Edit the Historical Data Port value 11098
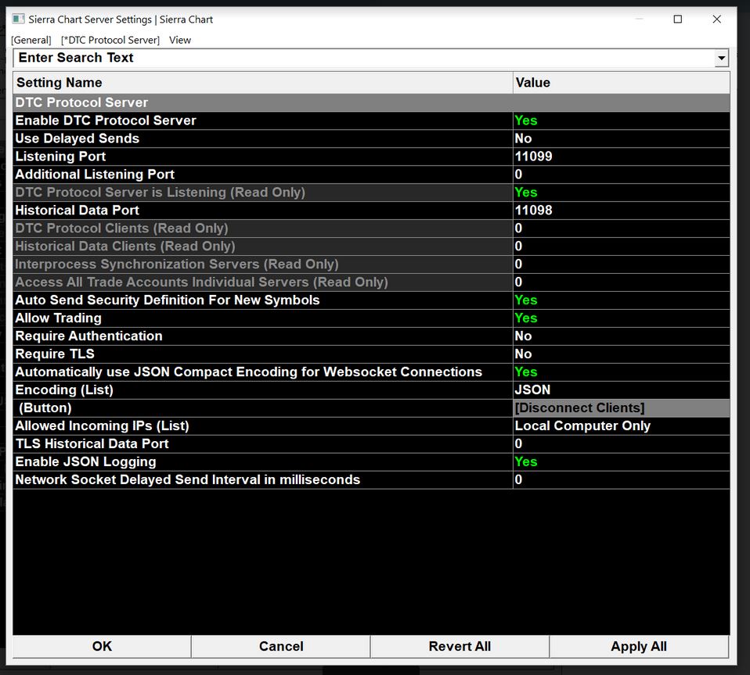Screen dimensions: 750x675 pos(622,210)
